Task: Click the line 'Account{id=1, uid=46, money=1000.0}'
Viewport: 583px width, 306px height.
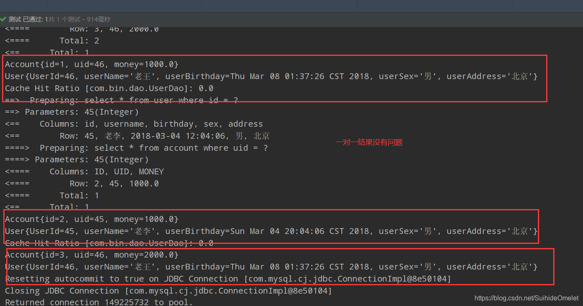Action: pos(91,64)
